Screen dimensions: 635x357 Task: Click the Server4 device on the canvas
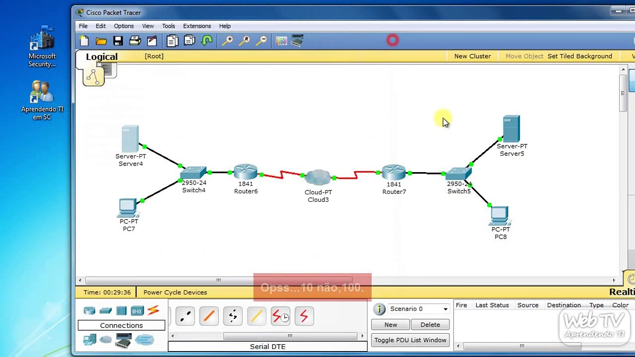pos(130,139)
